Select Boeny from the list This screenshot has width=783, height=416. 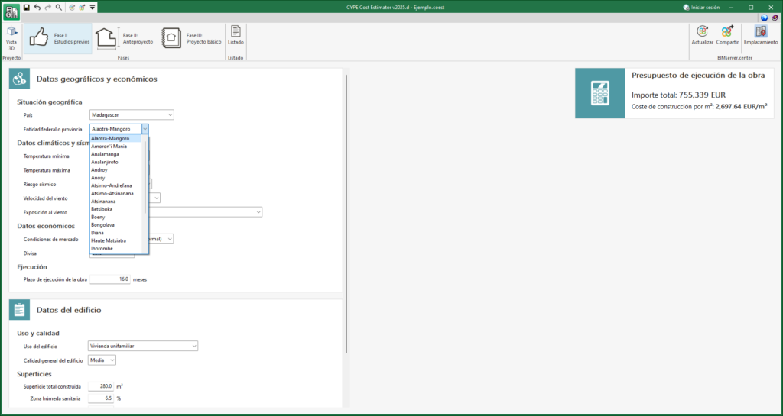point(116,218)
